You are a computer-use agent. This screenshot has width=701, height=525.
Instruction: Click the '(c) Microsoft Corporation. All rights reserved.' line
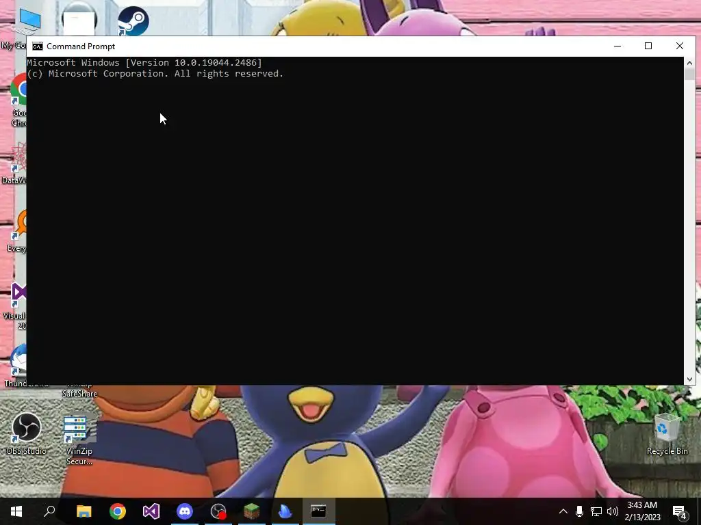coord(155,74)
